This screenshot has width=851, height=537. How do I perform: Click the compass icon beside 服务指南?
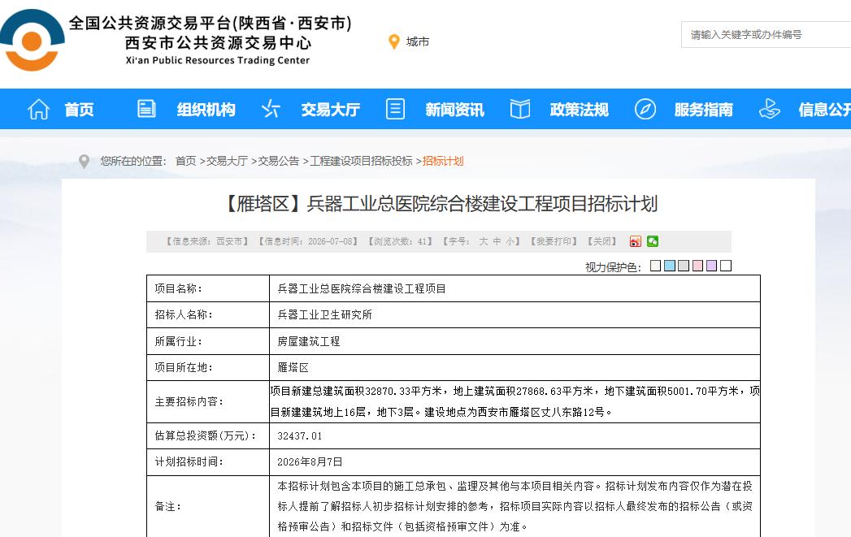pyautogui.click(x=645, y=109)
